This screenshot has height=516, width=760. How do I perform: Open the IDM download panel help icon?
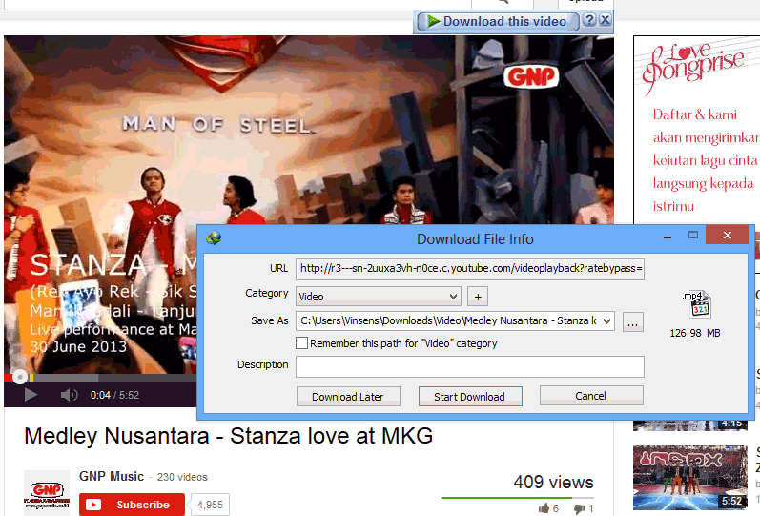click(x=589, y=20)
